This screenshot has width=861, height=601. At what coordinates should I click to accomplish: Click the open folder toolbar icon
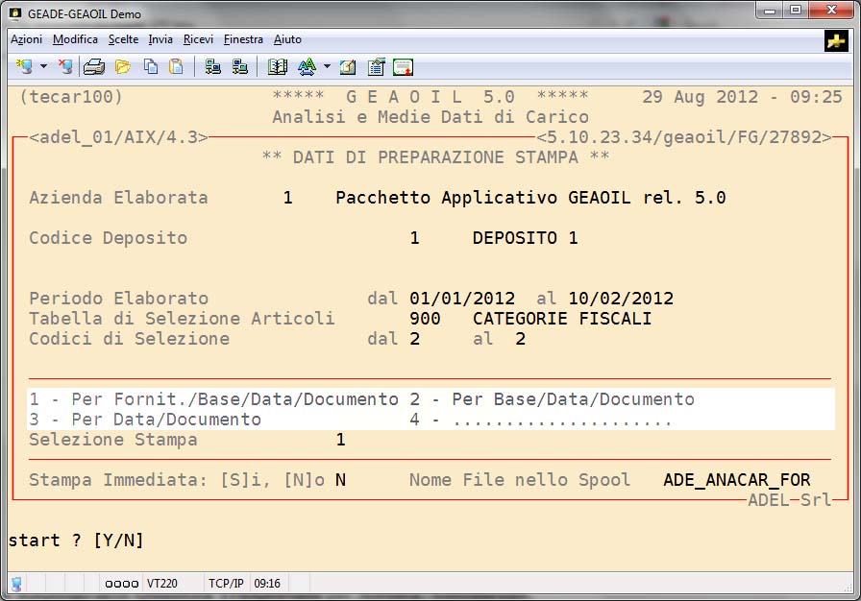click(x=122, y=67)
